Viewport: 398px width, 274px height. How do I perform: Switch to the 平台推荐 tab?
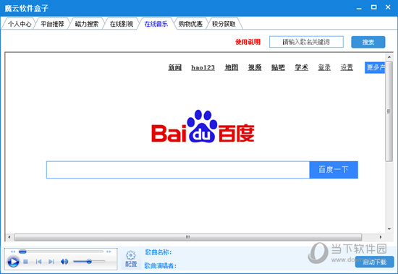point(52,24)
